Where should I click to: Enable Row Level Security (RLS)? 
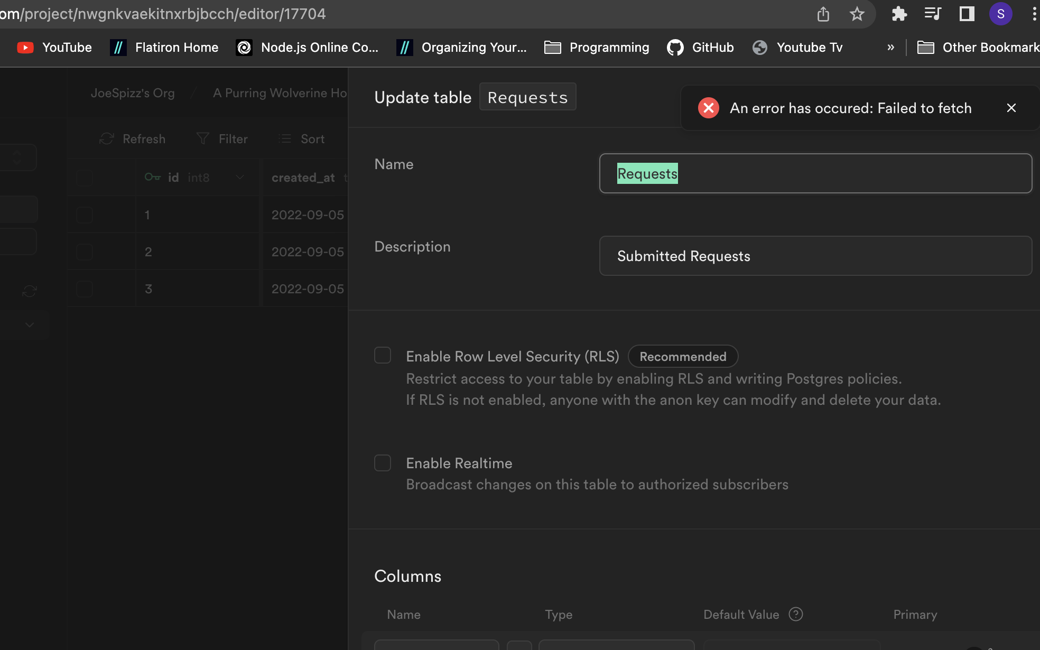(383, 355)
